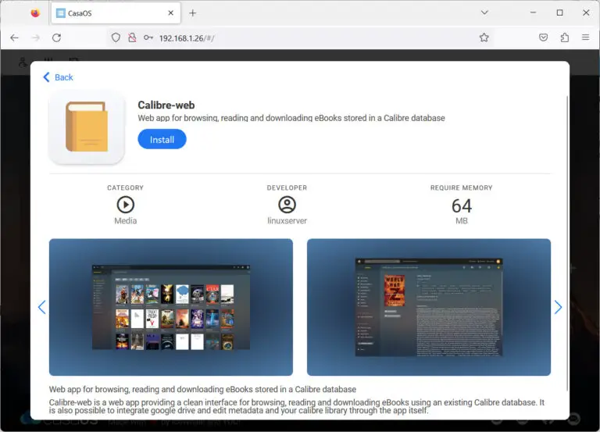Open a new tab with plus button
This screenshot has height=432, width=600.
tap(193, 13)
